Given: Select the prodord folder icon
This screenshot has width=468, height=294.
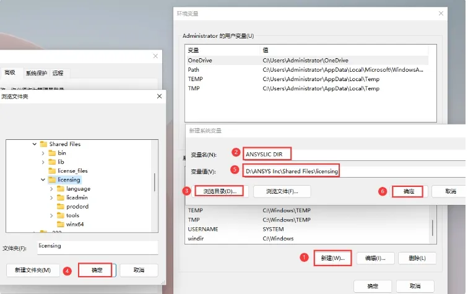Looking at the screenshot, I should [x=61, y=207].
